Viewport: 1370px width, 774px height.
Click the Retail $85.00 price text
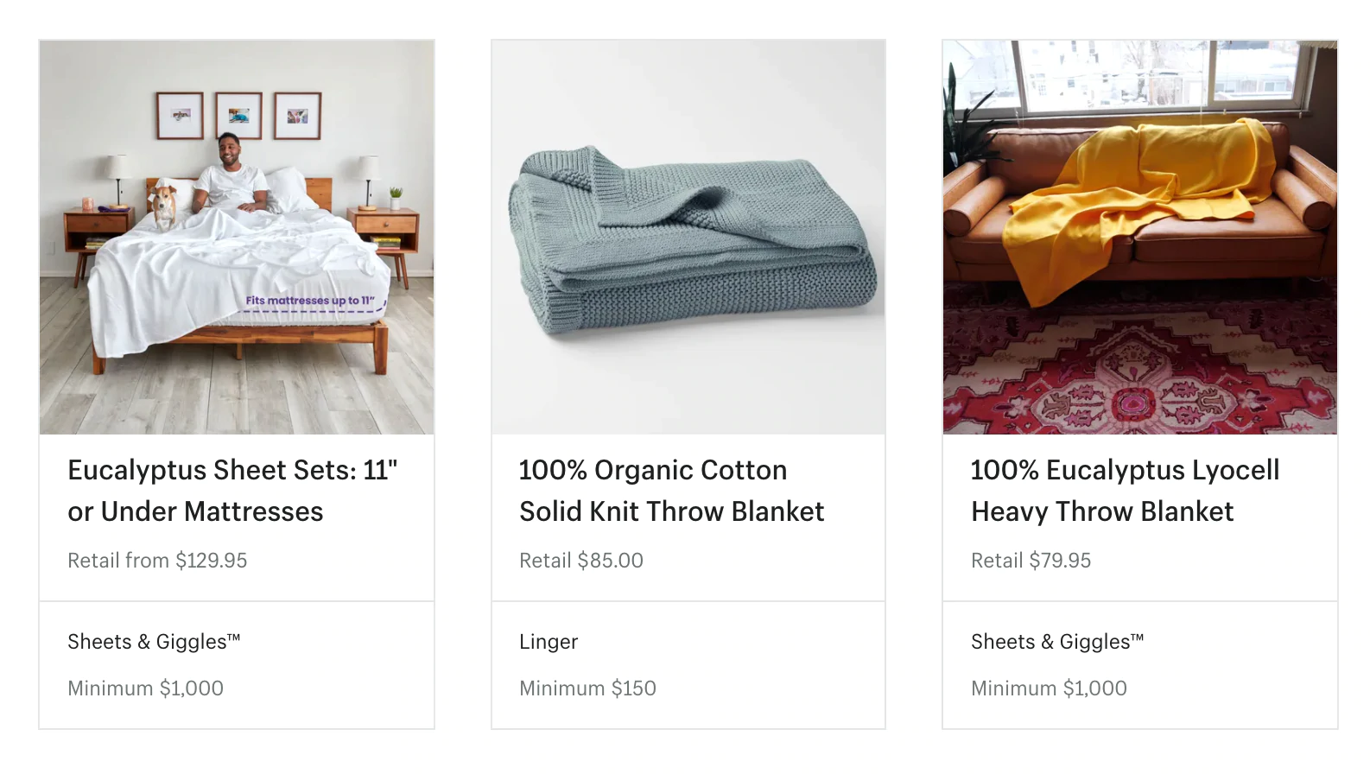click(581, 561)
